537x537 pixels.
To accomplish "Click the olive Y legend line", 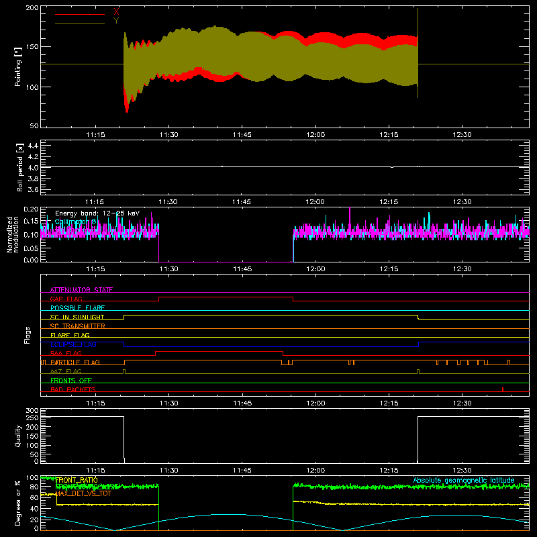I will click(x=80, y=23).
